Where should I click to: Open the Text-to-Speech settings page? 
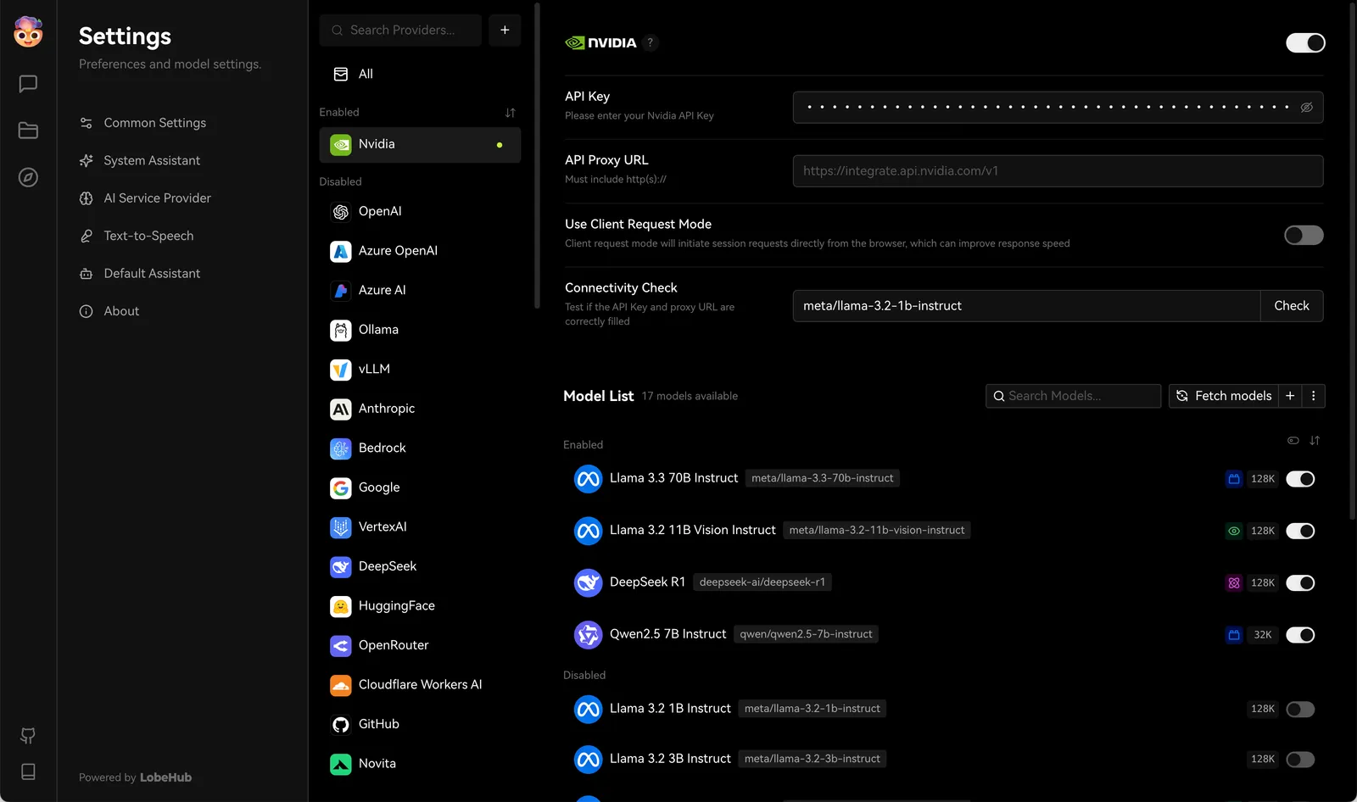pos(148,236)
